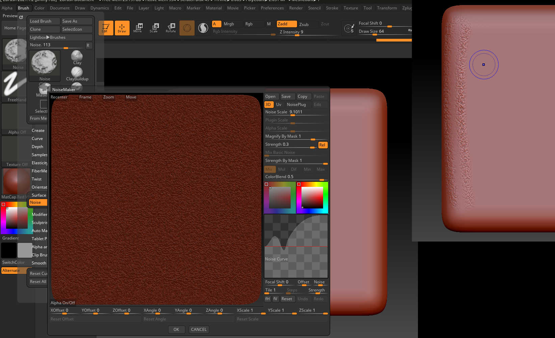The height and width of the screenshot is (338, 555).
Task: Expand the Twist brush subpalette
Action: 37,179
